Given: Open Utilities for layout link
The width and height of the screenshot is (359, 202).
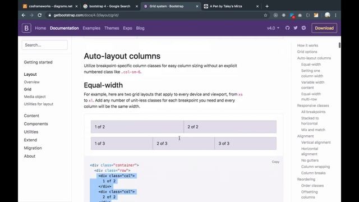Looking at the screenshot, I should 39,104.
